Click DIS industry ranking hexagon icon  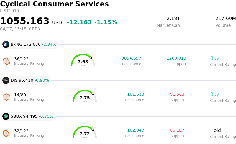pyautogui.click(x=6, y=97)
